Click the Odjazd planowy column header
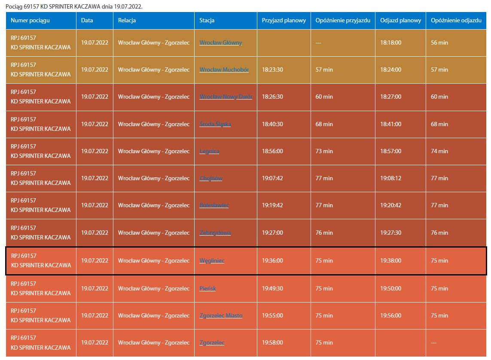This screenshot has height=360, width=491. [400, 21]
